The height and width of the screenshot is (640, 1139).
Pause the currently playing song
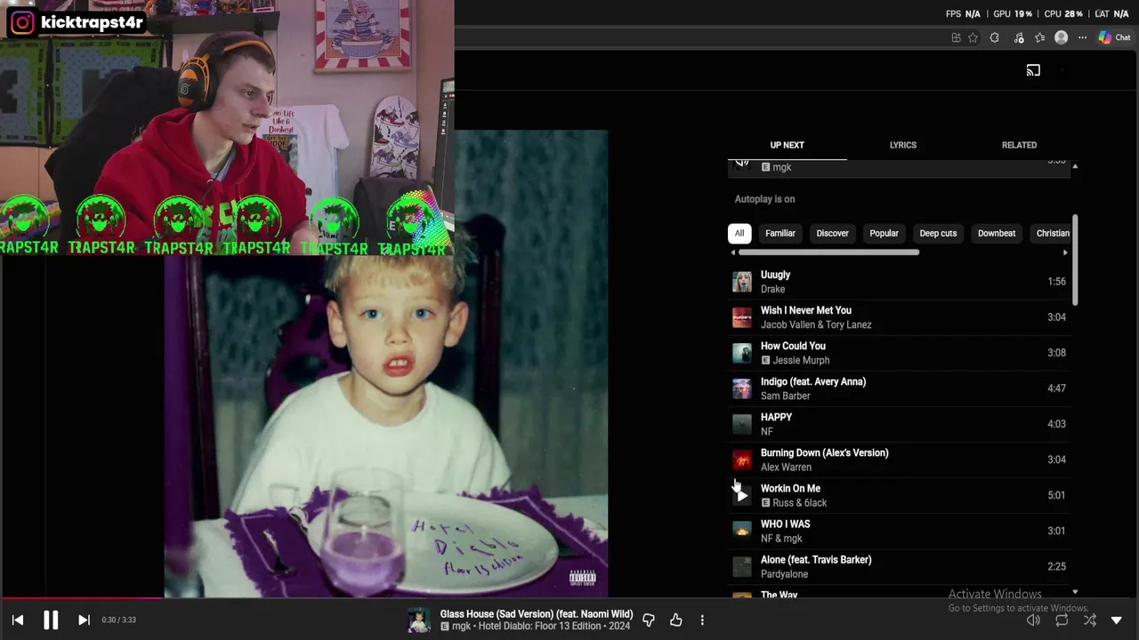(51, 620)
